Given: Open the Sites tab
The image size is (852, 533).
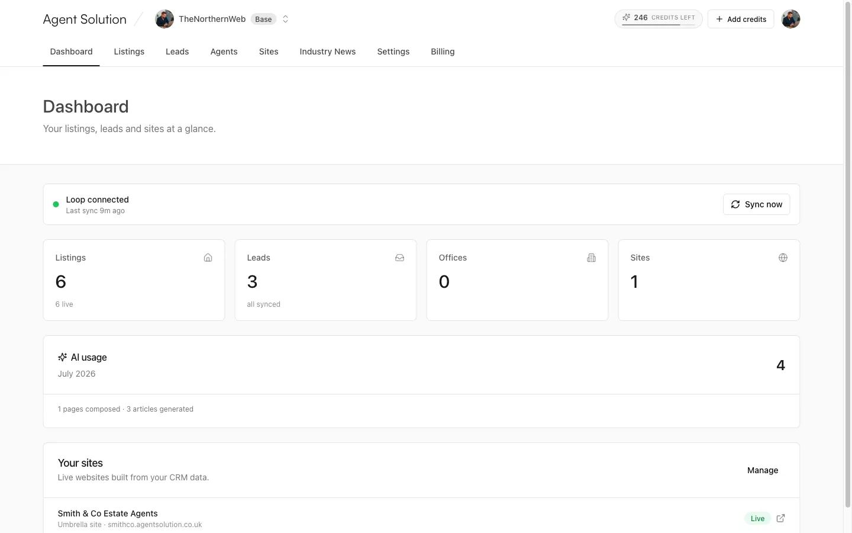Looking at the screenshot, I should [x=269, y=52].
